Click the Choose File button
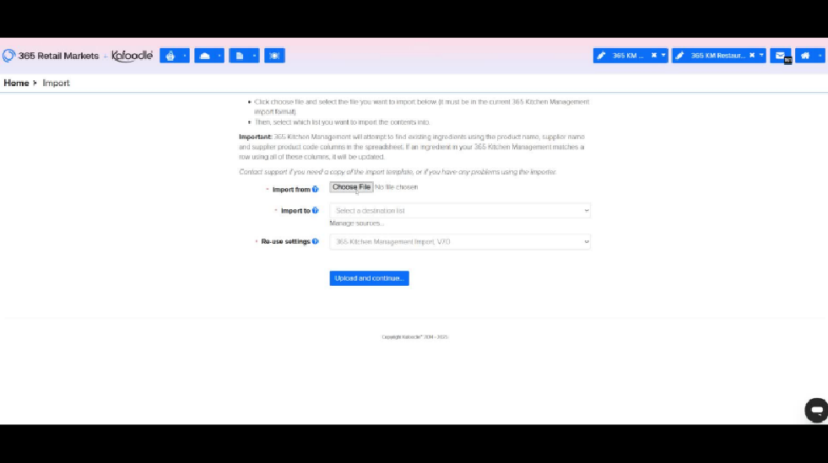Viewport: 828px width, 463px height. (x=351, y=187)
